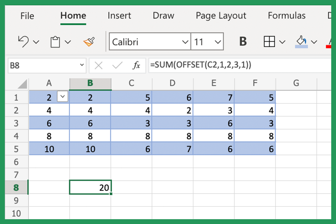Select the Format Painter brush icon
Viewport: 336px width, 224px height.
(x=89, y=42)
